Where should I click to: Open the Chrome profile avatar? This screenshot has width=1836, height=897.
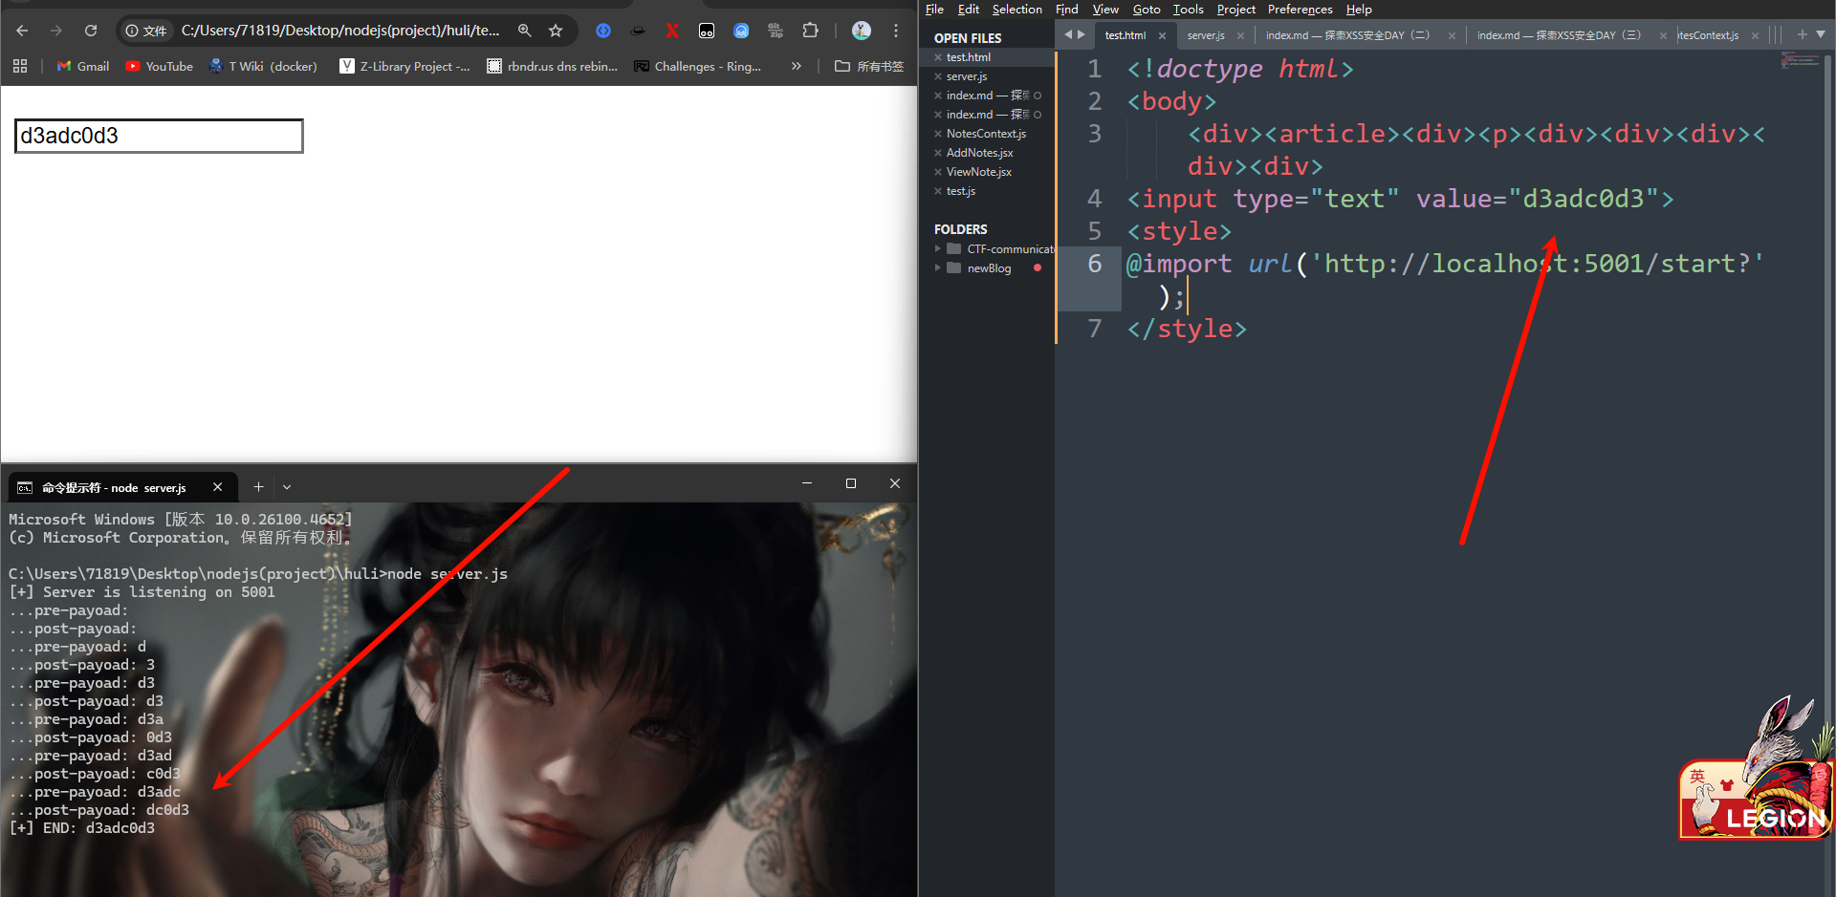[x=862, y=31]
